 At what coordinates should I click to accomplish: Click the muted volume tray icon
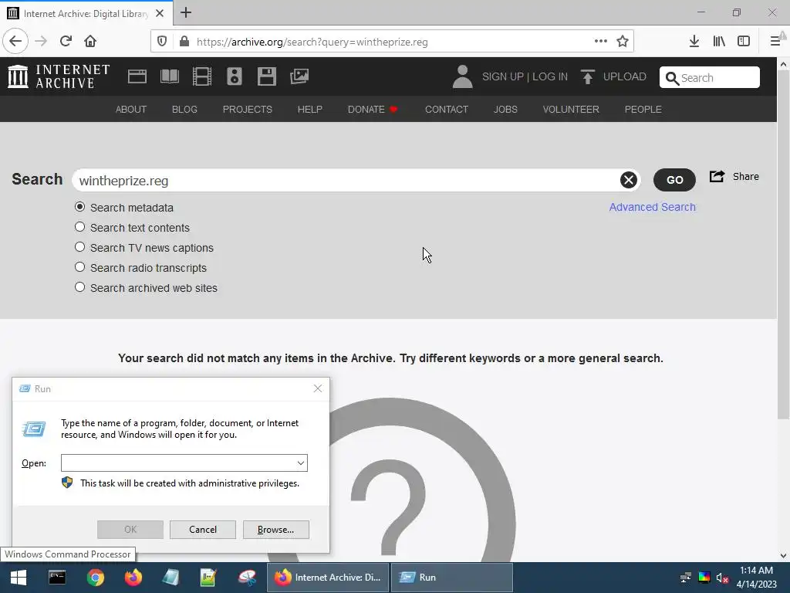(x=722, y=578)
